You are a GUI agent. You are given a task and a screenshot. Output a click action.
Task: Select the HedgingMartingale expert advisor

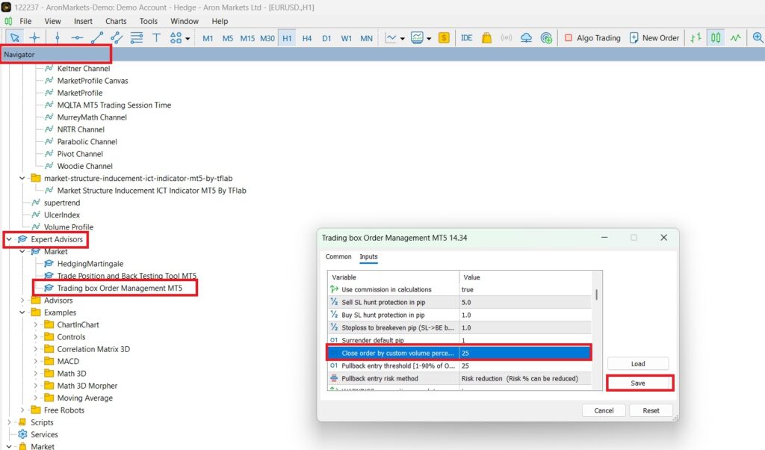pos(90,264)
